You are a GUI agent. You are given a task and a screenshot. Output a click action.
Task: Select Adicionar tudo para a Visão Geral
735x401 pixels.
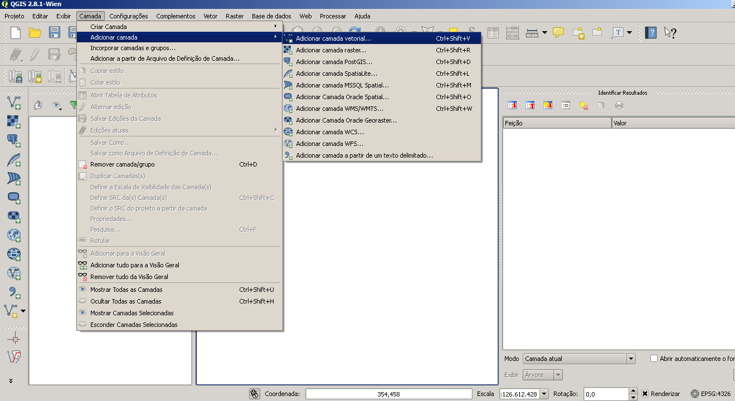180,265
